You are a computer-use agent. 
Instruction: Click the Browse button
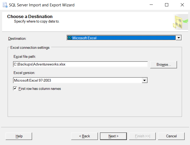[x=163, y=65]
